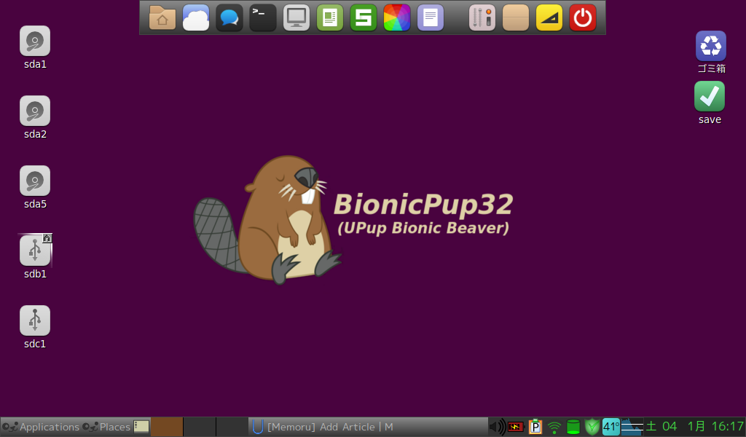Open the P parking tray icon
This screenshot has width=746, height=437.
tap(535, 427)
